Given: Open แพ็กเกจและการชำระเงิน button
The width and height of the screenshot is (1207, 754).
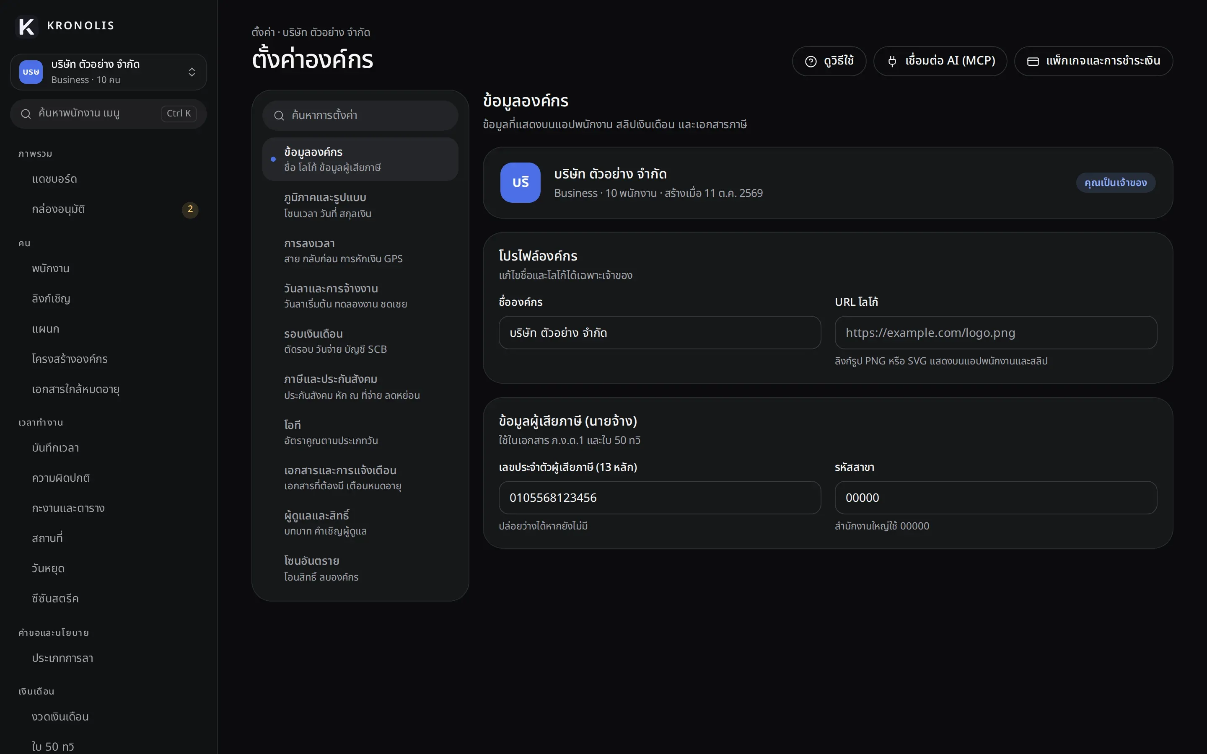Looking at the screenshot, I should click(x=1094, y=61).
